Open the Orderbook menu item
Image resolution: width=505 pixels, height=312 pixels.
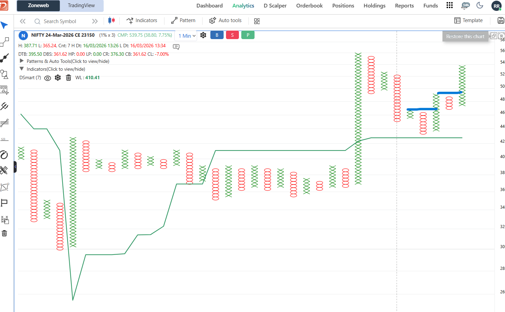click(309, 5)
